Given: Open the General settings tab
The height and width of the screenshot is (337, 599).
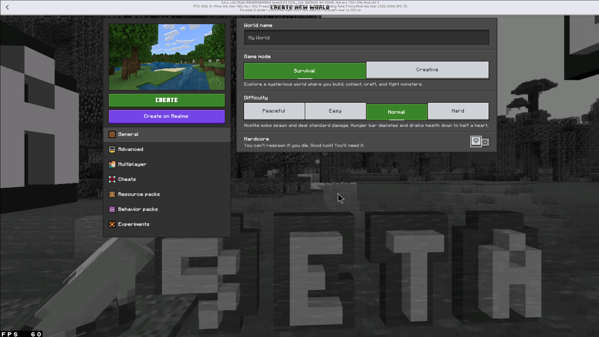Looking at the screenshot, I should 167,134.
